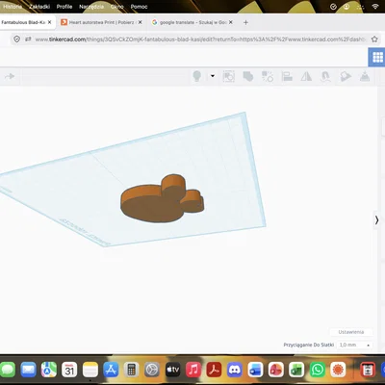Open the orange flower app in dock

coord(338,370)
